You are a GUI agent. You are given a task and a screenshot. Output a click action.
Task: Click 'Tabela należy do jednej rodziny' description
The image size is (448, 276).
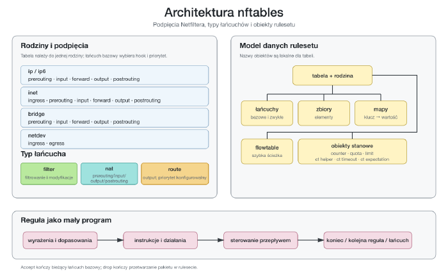[x=93, y=56]
